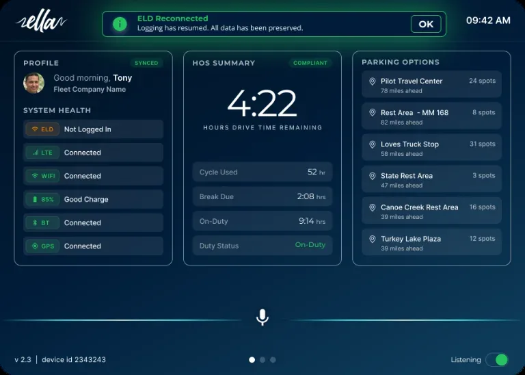Select the Canoe Creek Rest Area card
Screen dimensions: 525x375
click(431, 211)
